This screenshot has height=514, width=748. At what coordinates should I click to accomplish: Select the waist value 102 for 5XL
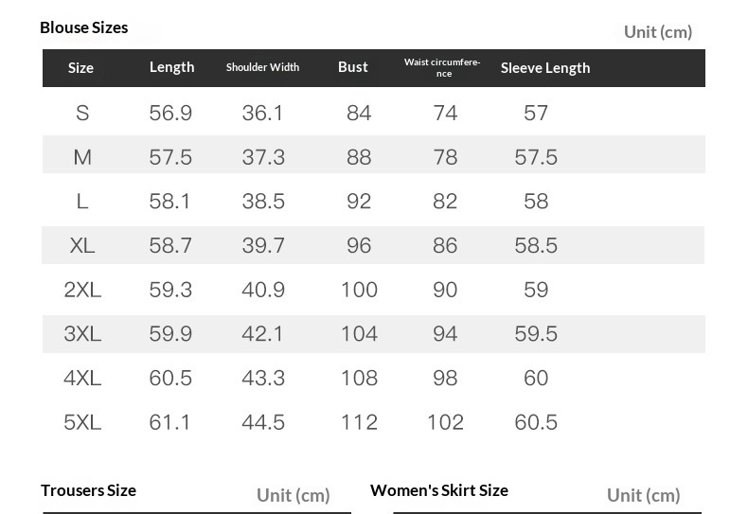(445, 422)
